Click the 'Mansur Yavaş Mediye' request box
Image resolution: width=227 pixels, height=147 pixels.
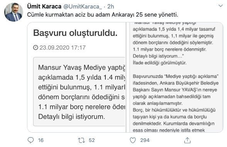pyautogui.click(x=80, y=91)
